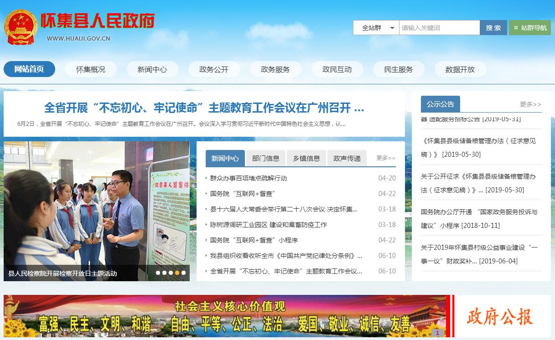Select the 政声传递 tab

point(347,158)
